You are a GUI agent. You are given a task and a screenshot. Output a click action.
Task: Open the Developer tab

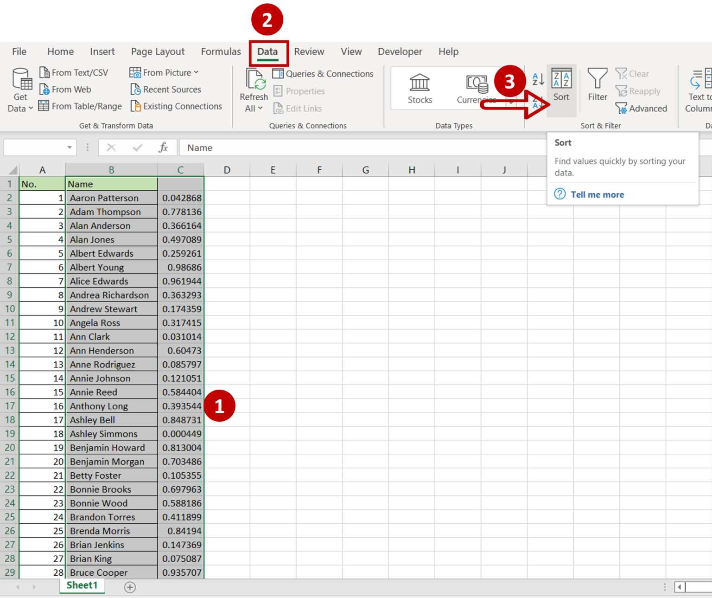pyautogui.click(x=400, y=51)
